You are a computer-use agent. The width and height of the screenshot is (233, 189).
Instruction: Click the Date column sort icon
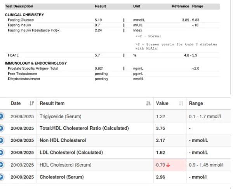click(32, 103)
